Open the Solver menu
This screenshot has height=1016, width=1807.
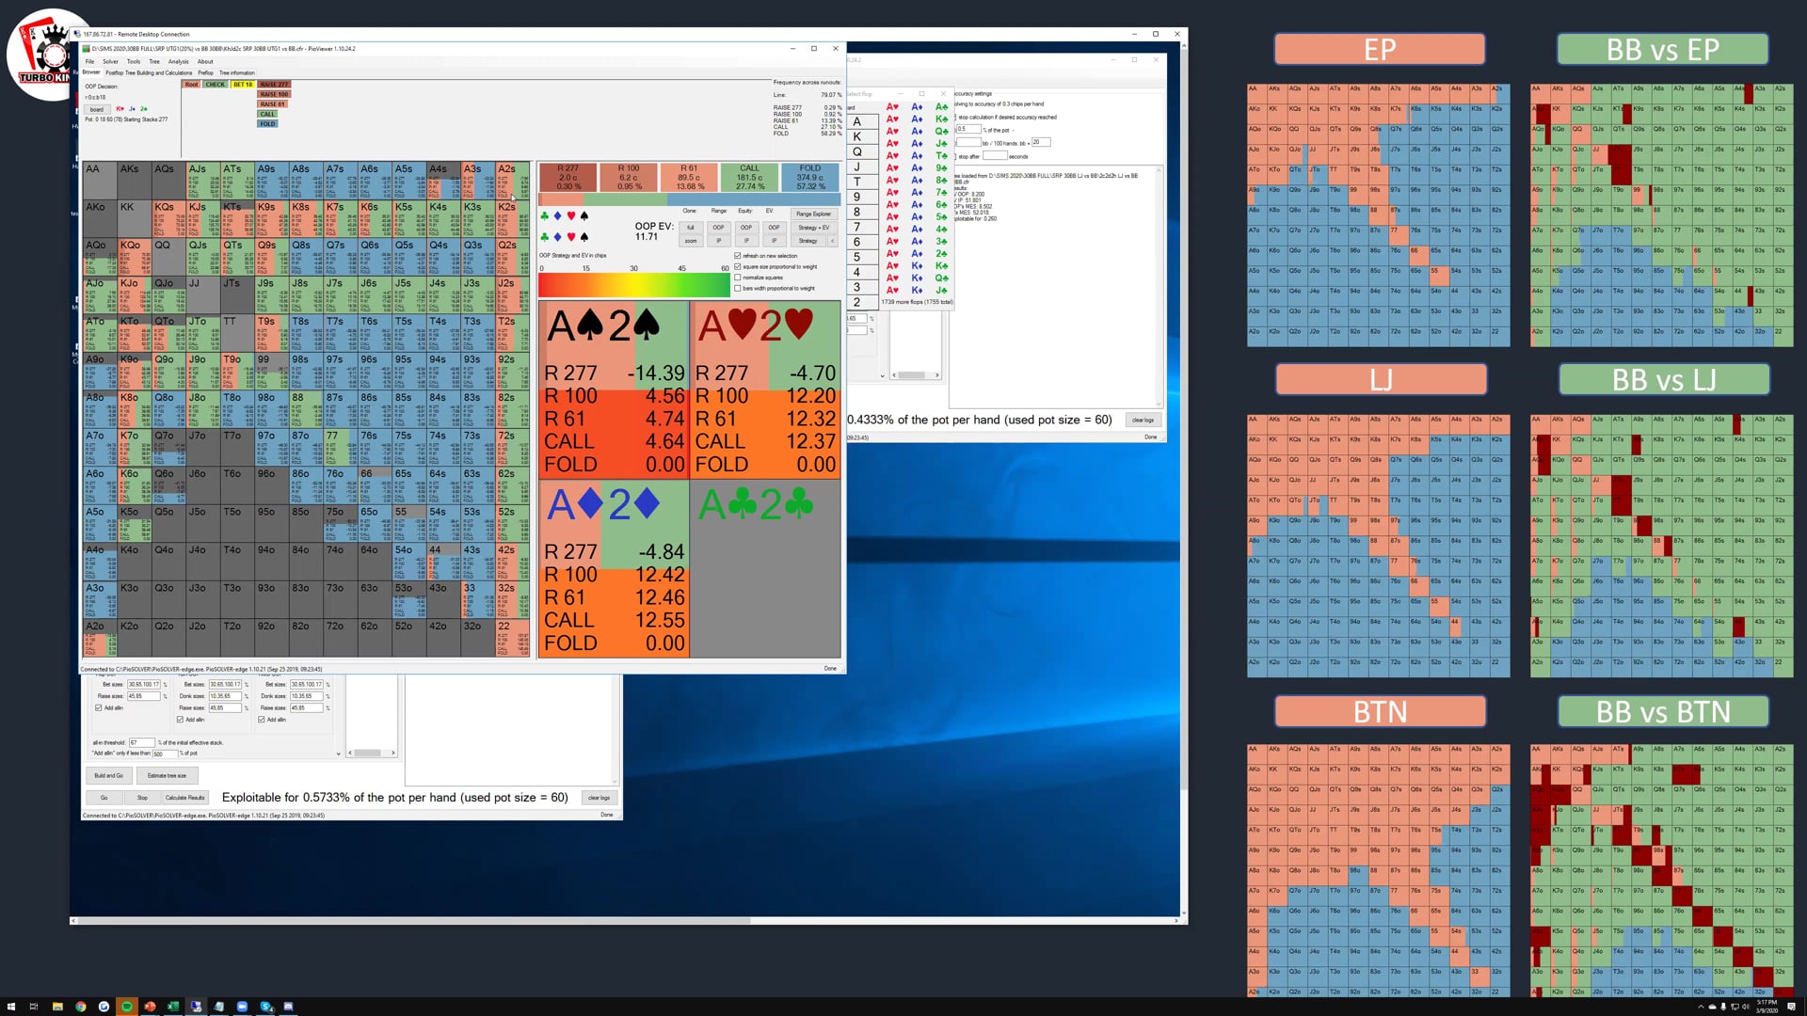click(x=110, y=61)
